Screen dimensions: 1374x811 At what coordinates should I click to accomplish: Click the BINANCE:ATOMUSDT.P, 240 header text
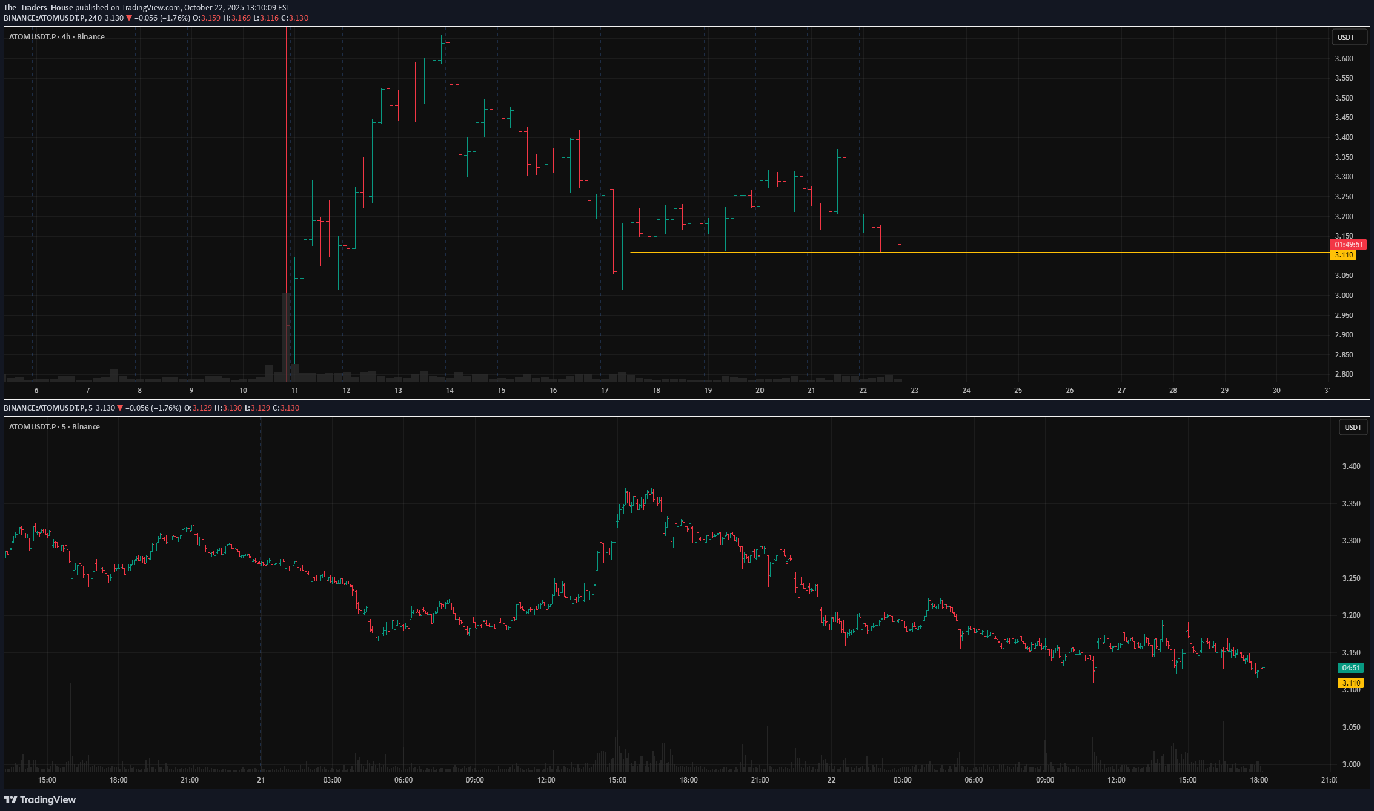(53, 18)
